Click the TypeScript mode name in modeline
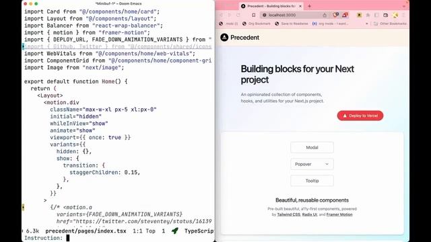The image size is (431, 242). click(x=199, y=231)
